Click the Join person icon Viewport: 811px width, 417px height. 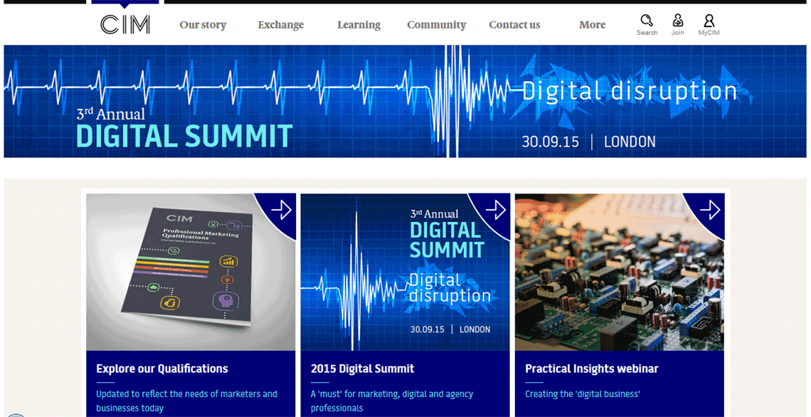[x=677, y=21]
